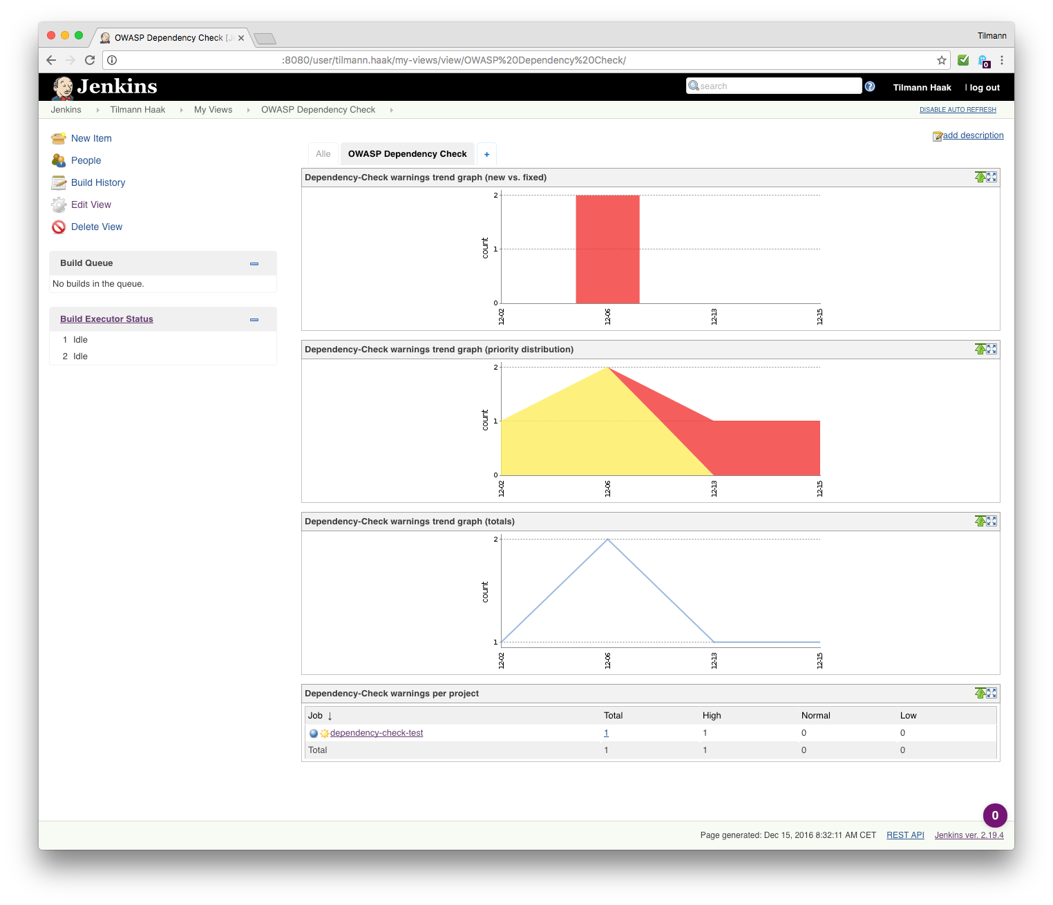Click the People icon in sidebar

tap(59, 160)
